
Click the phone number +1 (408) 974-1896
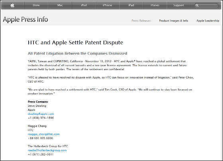coord(41,118)
